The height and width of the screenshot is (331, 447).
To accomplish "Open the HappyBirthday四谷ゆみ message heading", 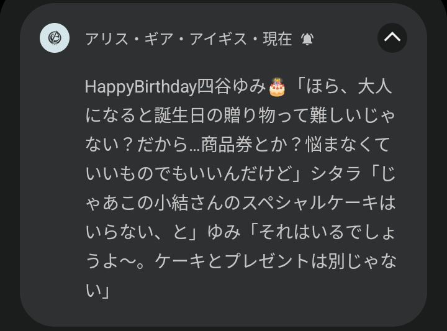I will [175, 88].
